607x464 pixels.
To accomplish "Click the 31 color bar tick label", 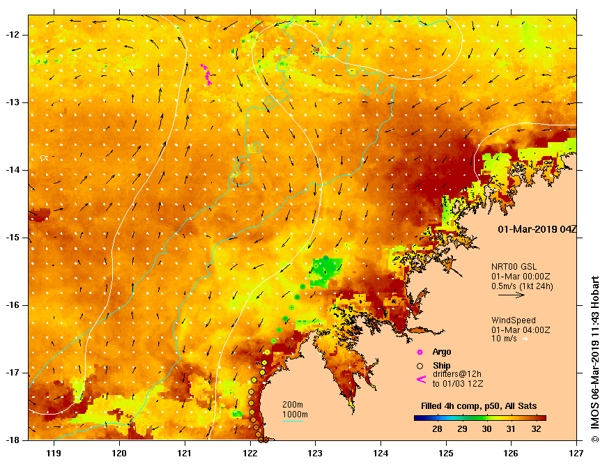I will (x=511, y=428).
